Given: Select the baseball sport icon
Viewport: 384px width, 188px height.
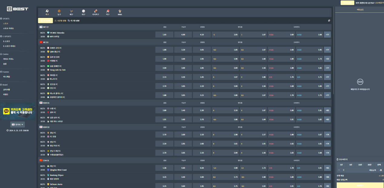Looking at the screenshot, I should pos(83,12).
